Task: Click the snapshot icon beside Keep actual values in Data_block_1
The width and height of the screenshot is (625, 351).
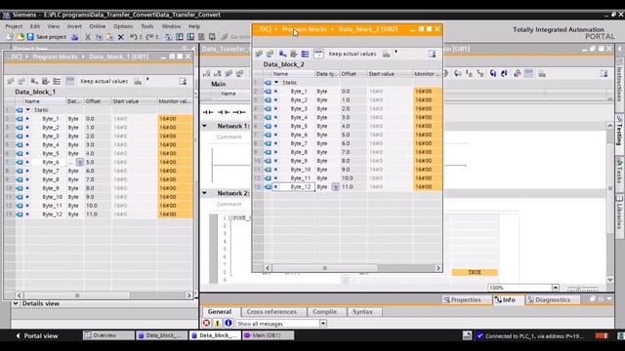Action: [138, 81]
